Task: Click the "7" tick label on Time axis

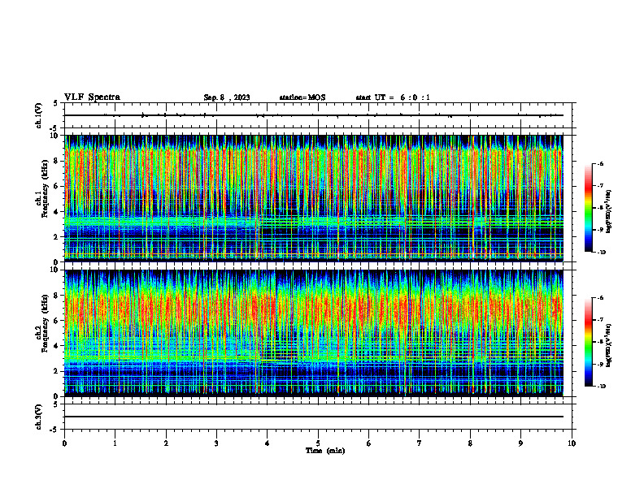Action: 420,443
